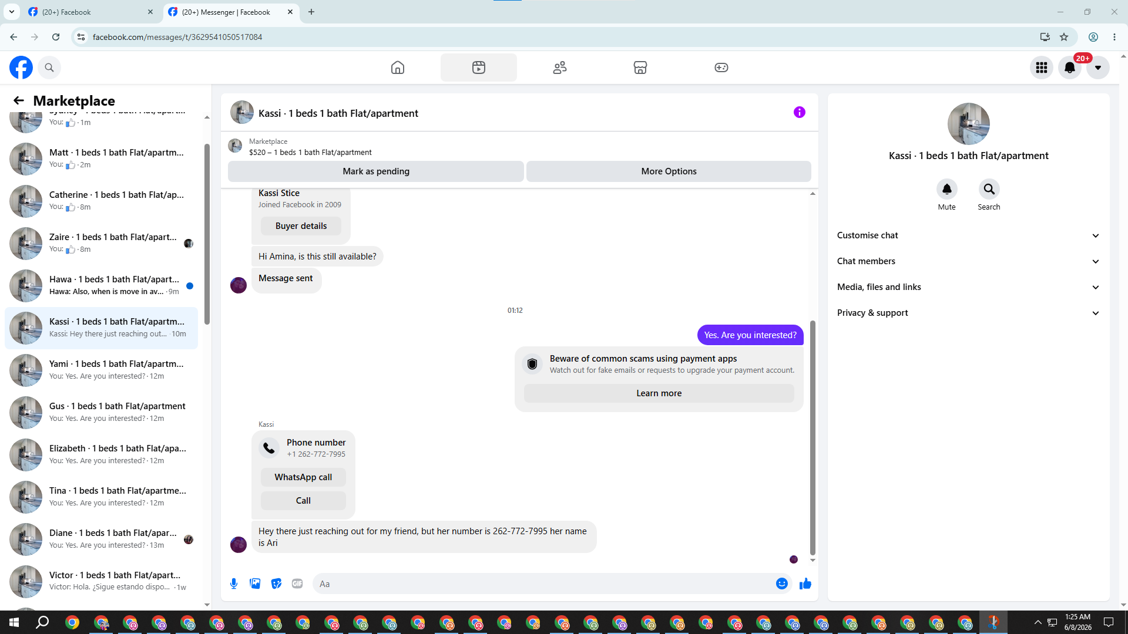1128x634 pixels.
Task: Open Windows notification center
Action: 1109,622
